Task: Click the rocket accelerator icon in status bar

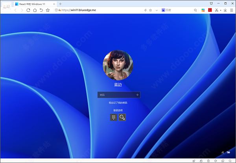Action: click(x=194, y=161)
